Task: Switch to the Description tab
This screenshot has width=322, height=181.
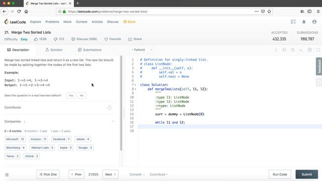Action: [18, 50]
